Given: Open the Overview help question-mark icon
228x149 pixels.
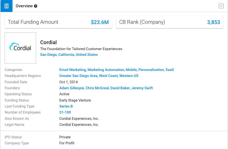Looking at the screenshot, I should point(36,6).
